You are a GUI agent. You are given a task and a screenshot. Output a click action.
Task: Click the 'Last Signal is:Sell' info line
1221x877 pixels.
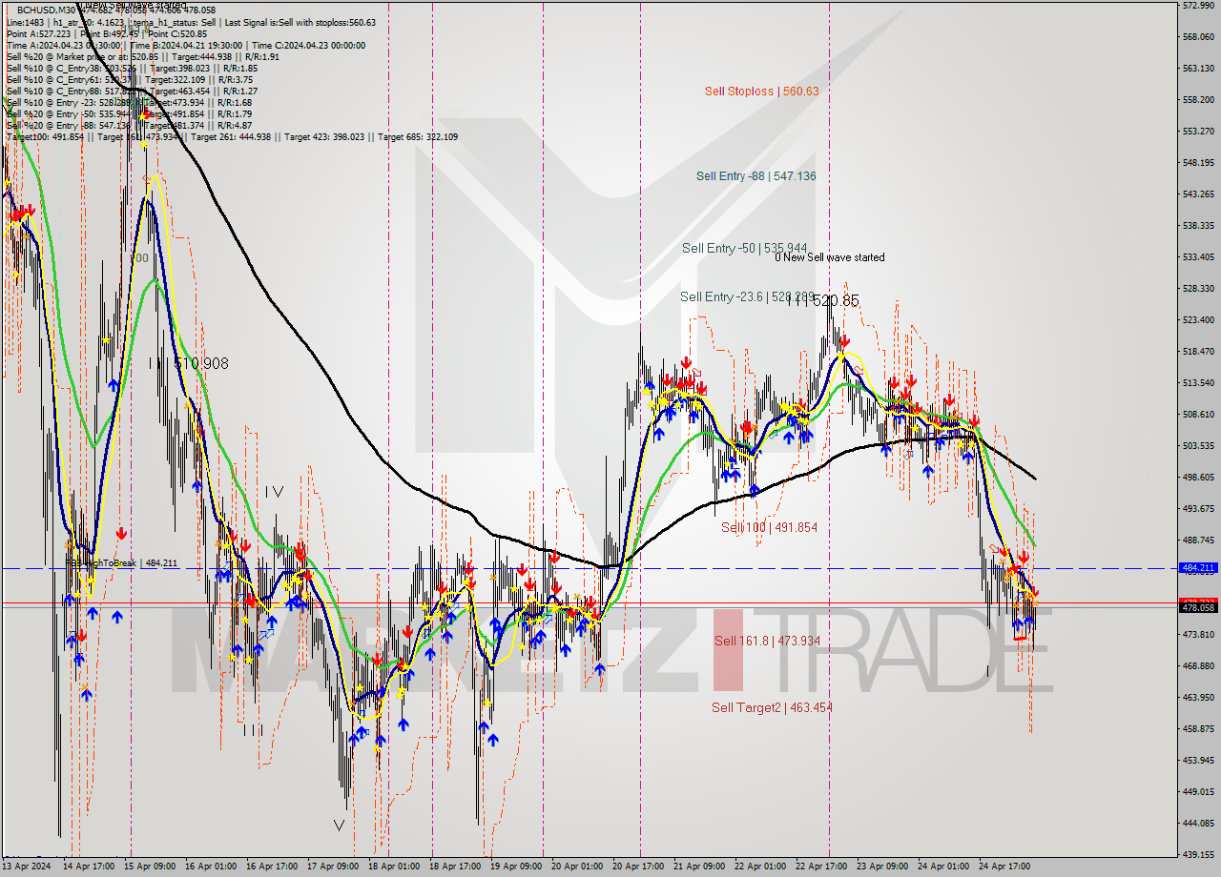click(191, 22)
